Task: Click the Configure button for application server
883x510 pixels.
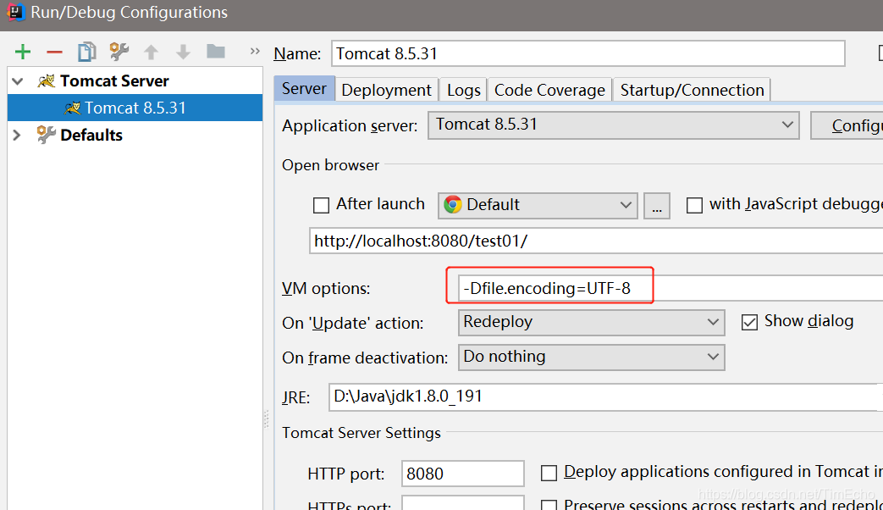Action: point(847,125)
